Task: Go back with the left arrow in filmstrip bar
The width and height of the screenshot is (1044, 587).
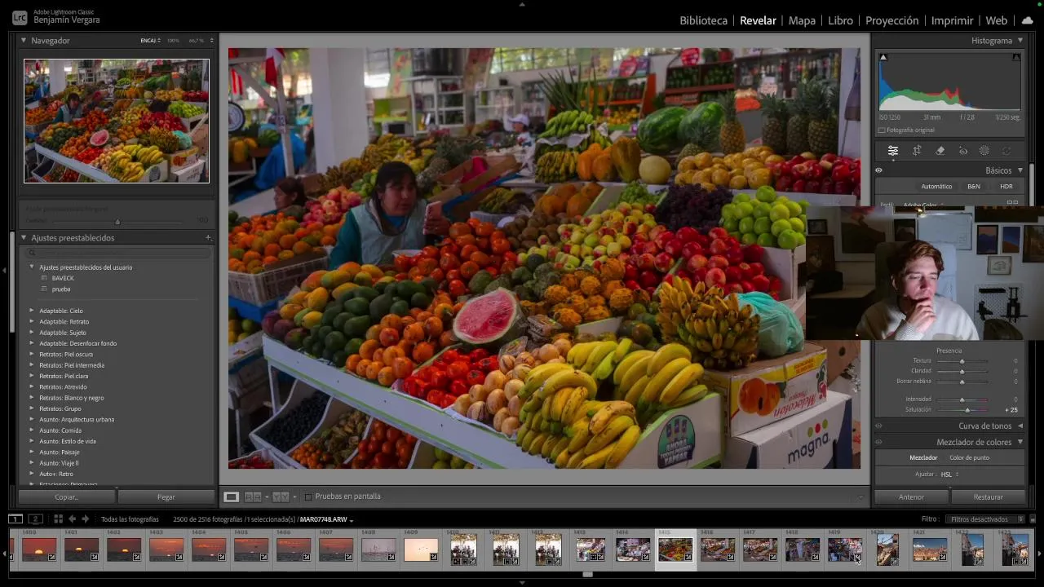Action: tap(72, 519)
